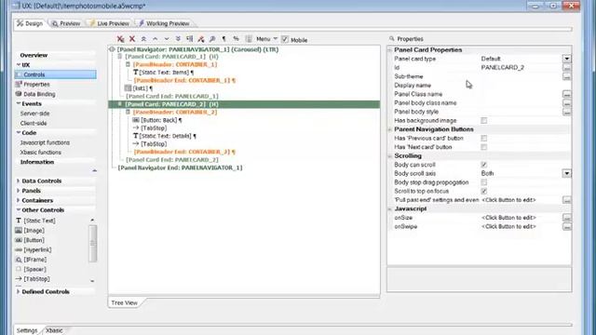Switch to the Preview tab
Viewport: 596px width, 335px height.
point(66,23)
